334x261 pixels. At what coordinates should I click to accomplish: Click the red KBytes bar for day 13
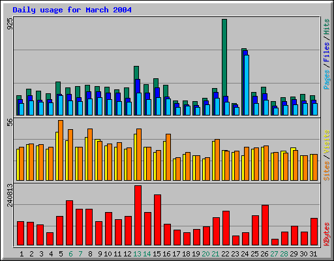tap(138, 215)
